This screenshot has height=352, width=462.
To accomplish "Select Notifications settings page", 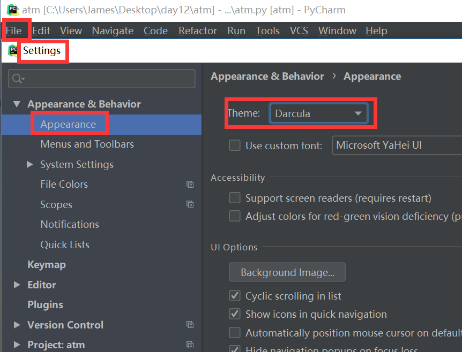I will click(x=70, y=224).
